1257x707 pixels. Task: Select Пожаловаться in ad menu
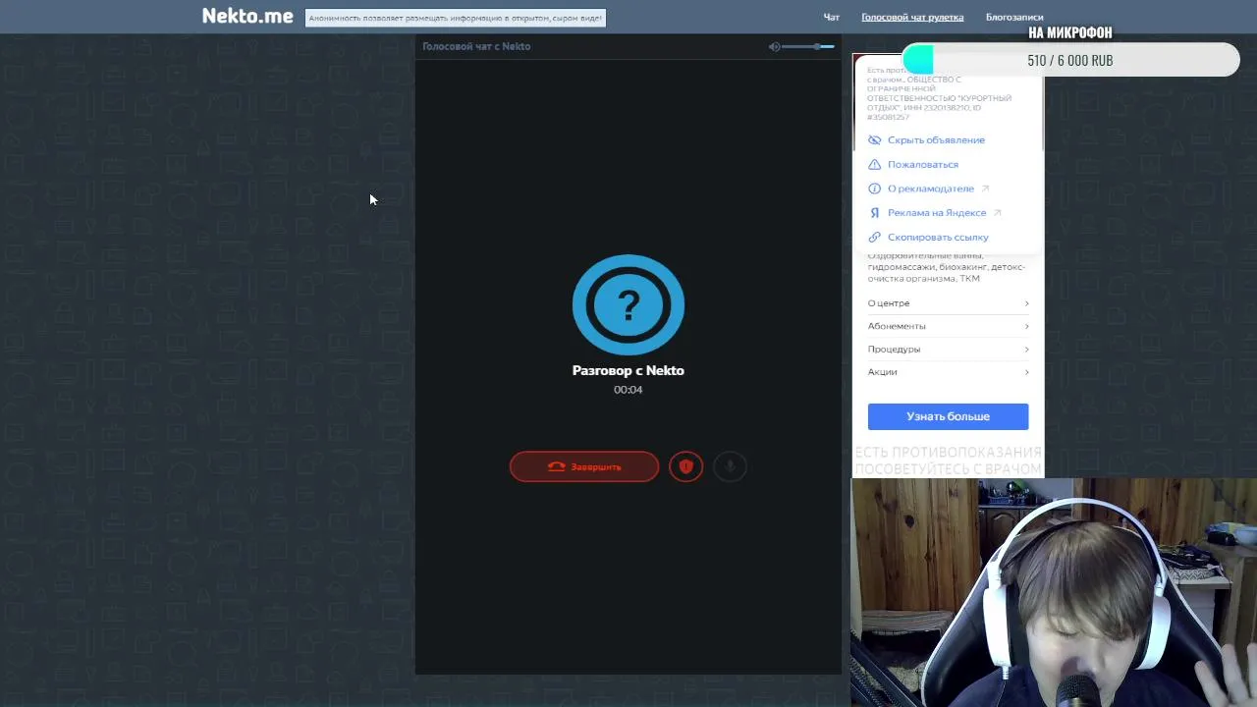click(923, 164)
